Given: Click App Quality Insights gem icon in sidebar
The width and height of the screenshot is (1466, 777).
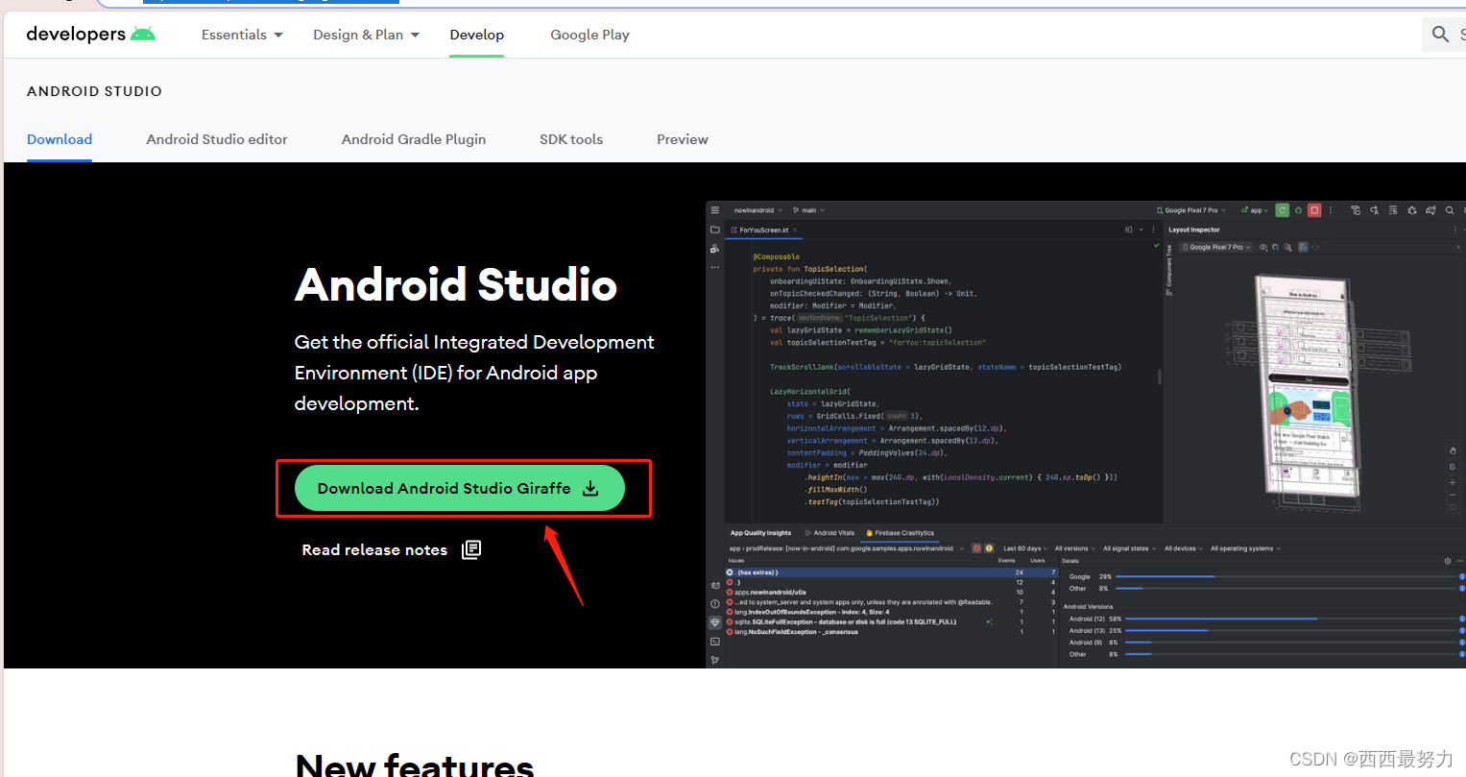Looking at the screenshot, I should [x=714, y=622].
